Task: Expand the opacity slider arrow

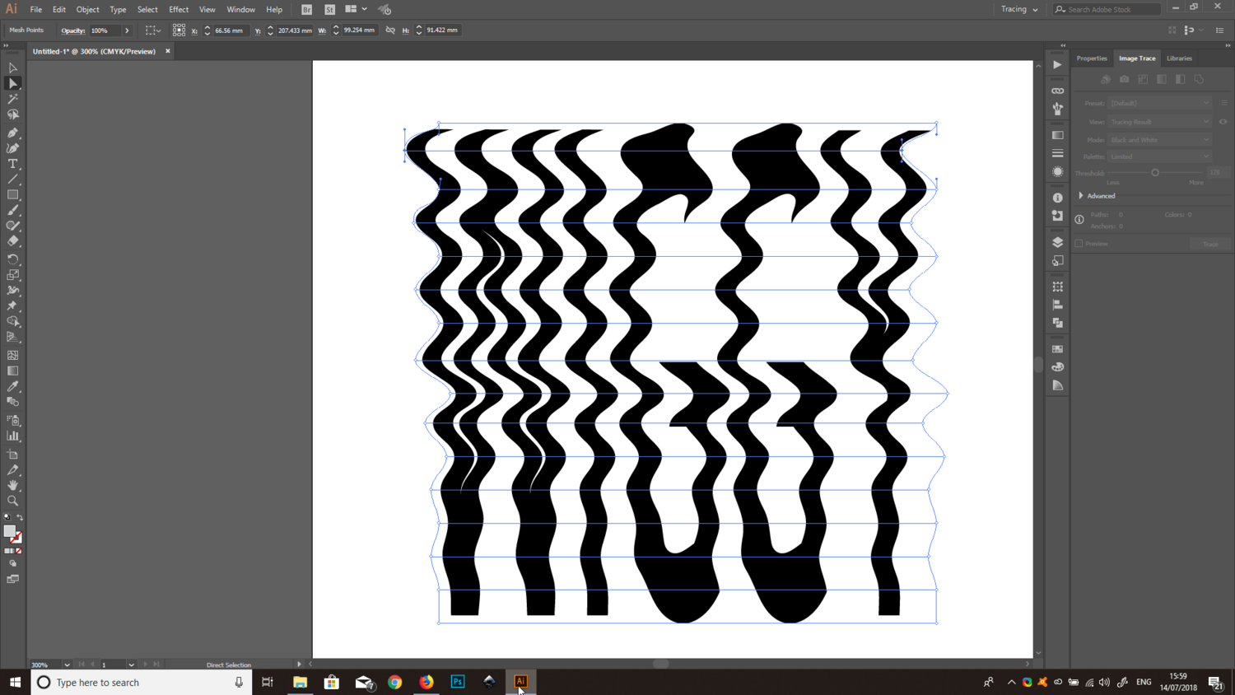Action: point(127,30)
